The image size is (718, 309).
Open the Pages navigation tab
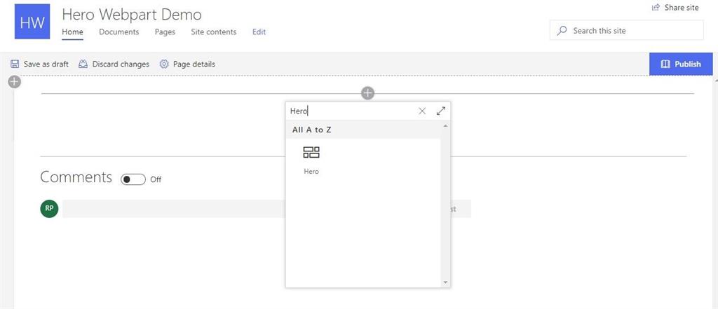(165, 32)
